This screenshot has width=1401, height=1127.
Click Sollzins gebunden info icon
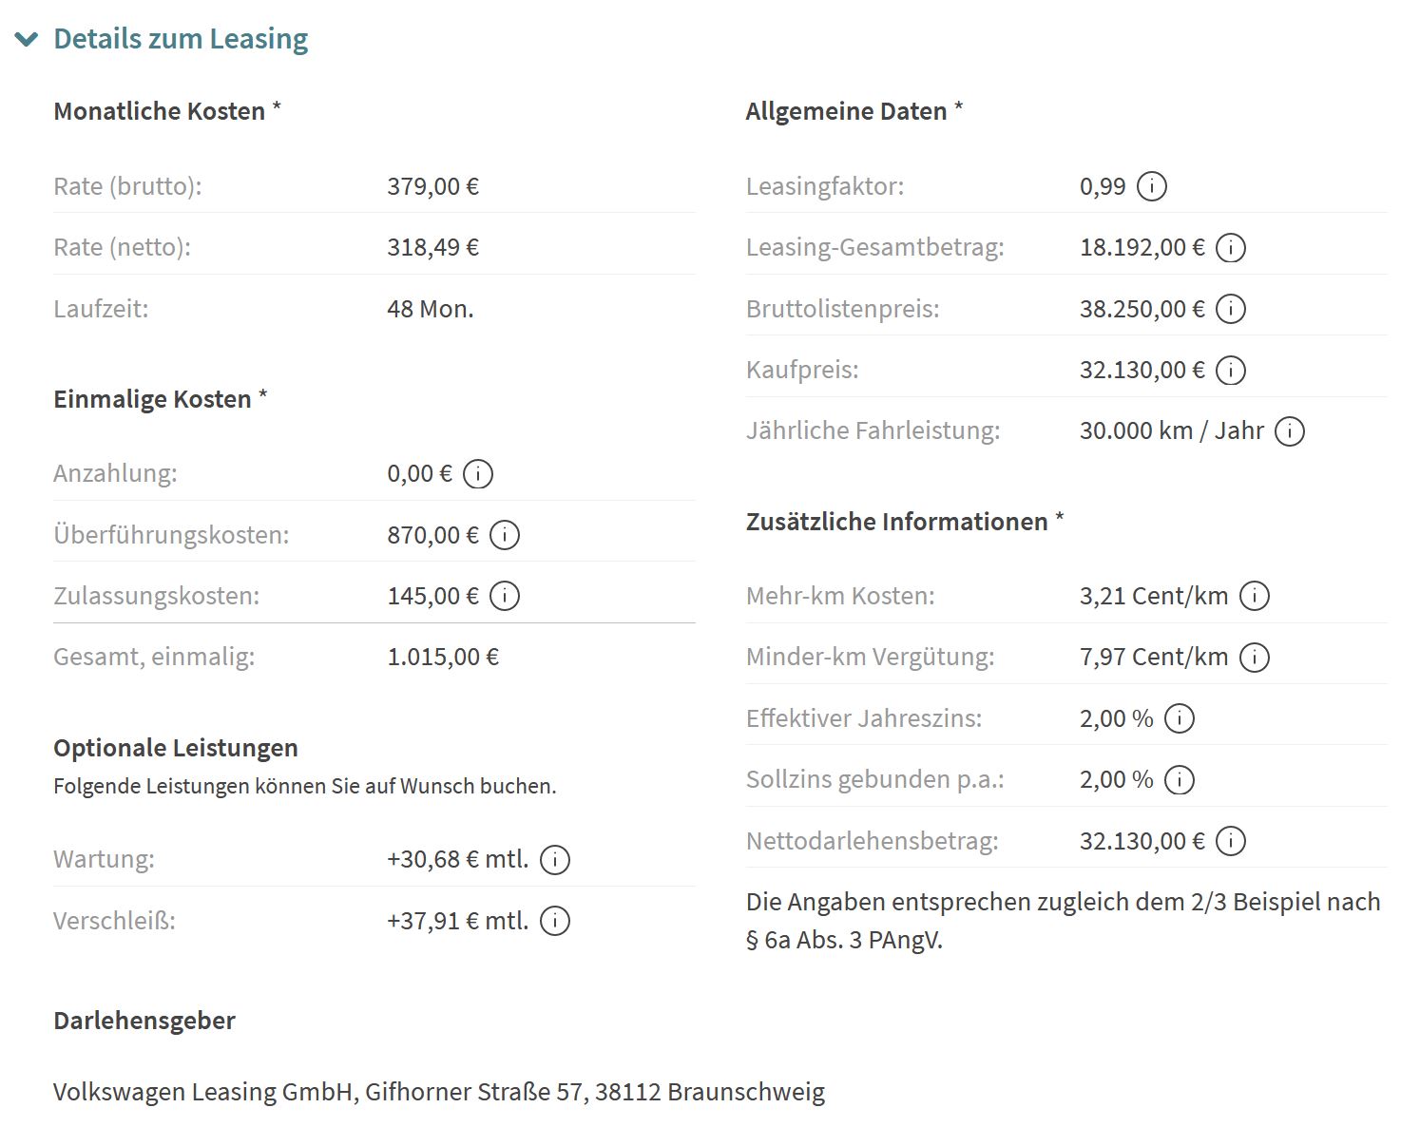click(1180, 780)
